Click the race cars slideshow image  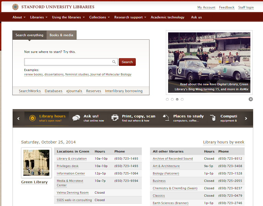(209, 63)
